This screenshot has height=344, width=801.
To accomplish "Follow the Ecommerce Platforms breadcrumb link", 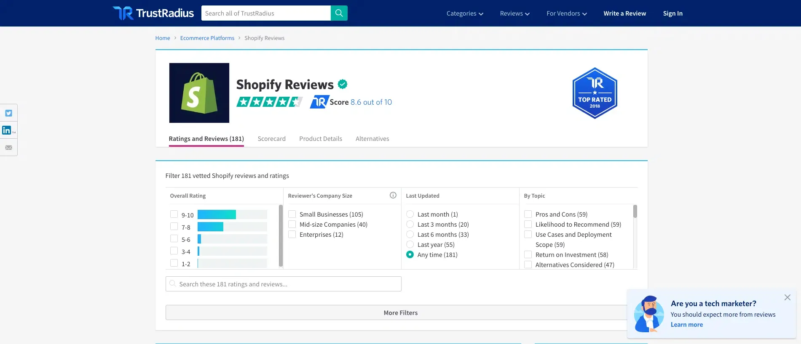I will pyautogui.click(x=207, y=38).
